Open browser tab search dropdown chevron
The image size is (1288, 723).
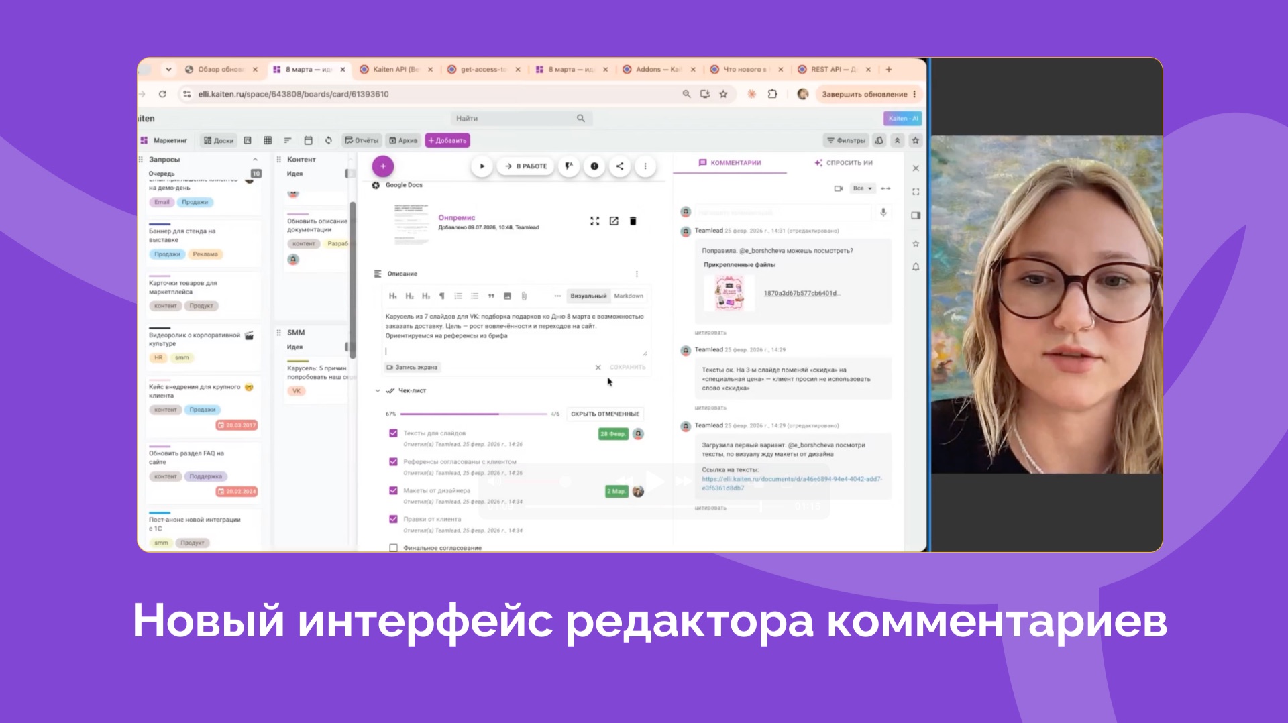pyautogui.click(x=168, y=69)
